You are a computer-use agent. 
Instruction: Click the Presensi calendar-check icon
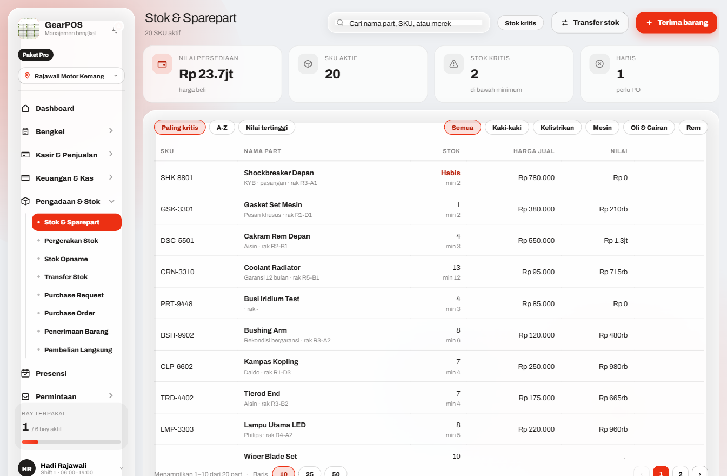25,373
